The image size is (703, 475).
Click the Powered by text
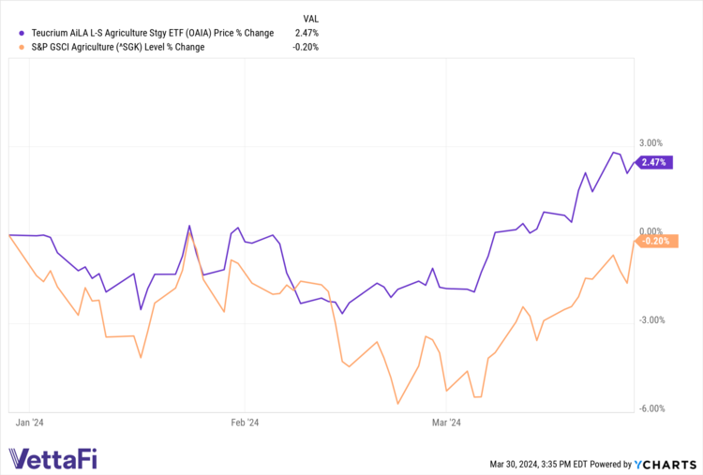tap(613, 464)
